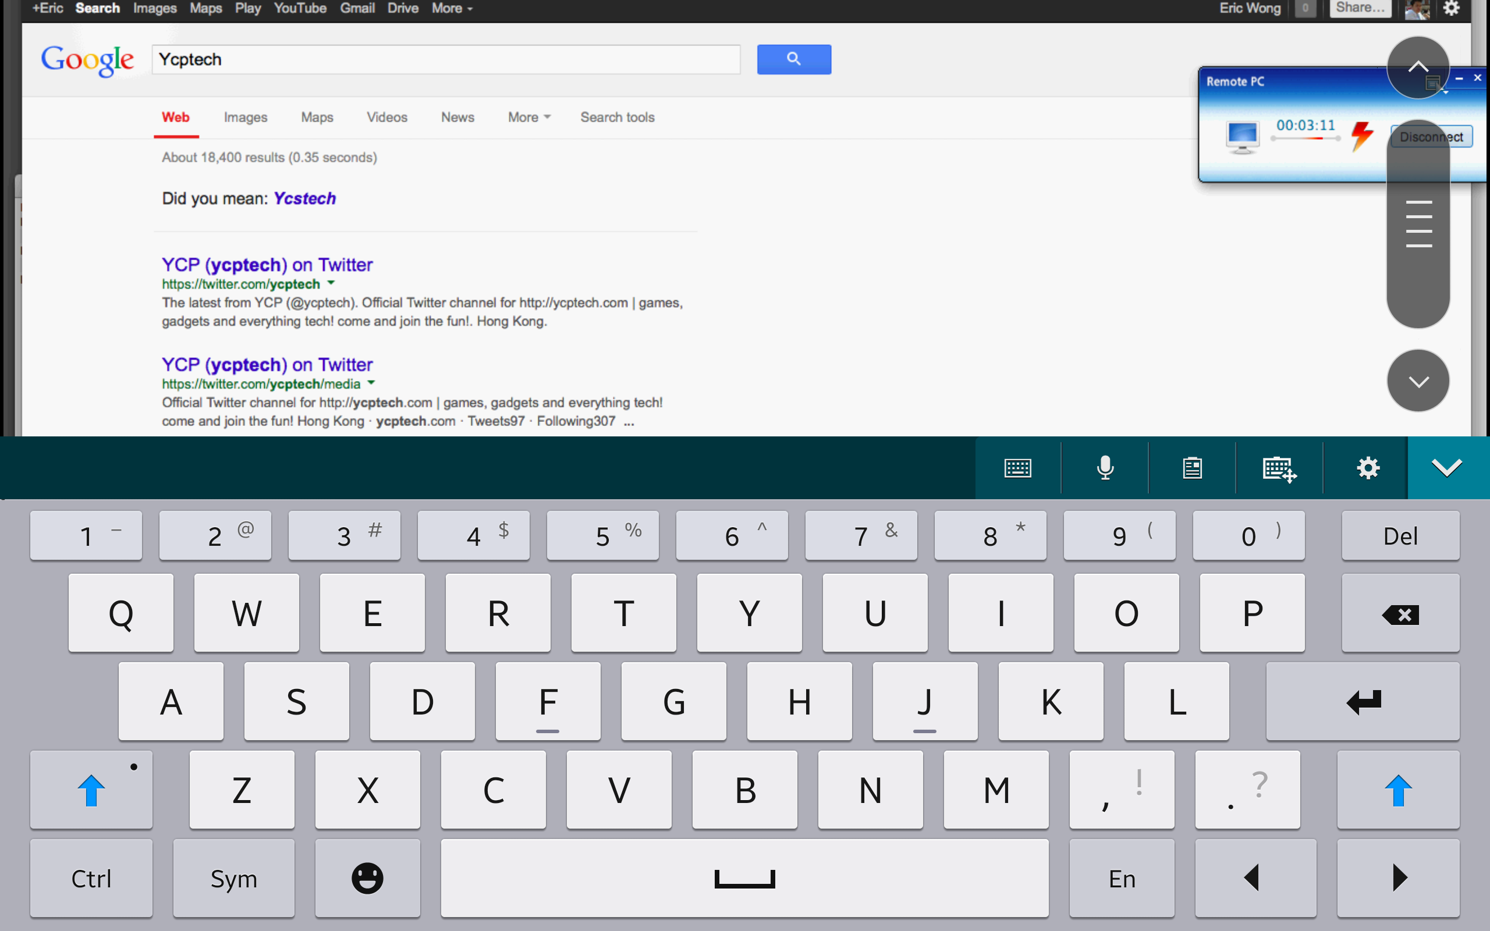Open green arrow beside twitter.com/ycptech URL

click(x=331, y=283)
